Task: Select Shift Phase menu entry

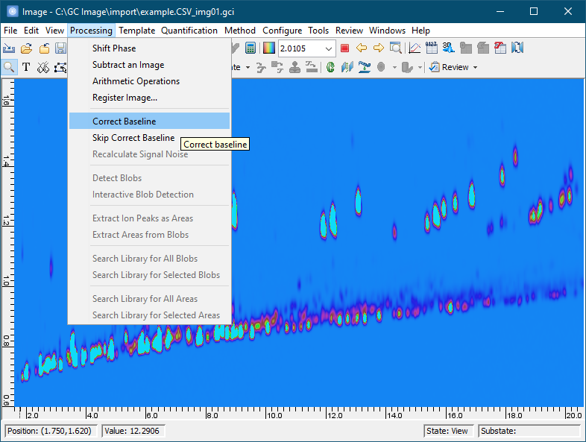Action: [x=114, y=48]
